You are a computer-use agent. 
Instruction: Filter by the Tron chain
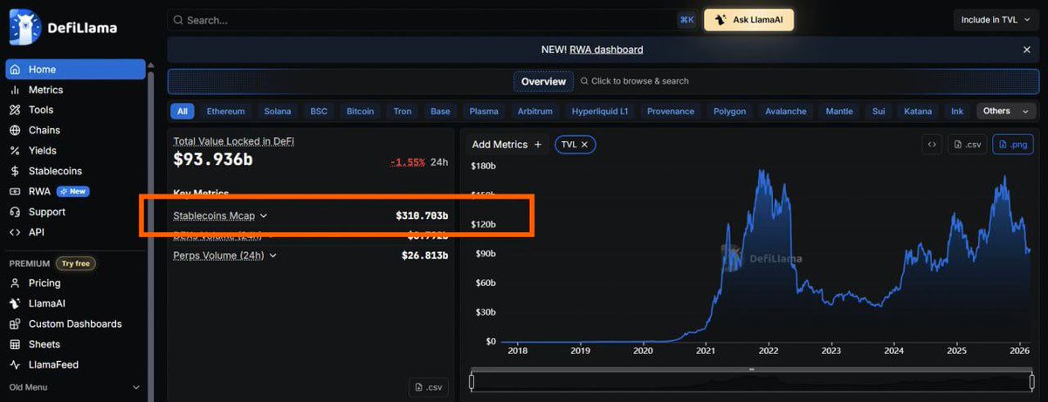[x=403, y=112]
